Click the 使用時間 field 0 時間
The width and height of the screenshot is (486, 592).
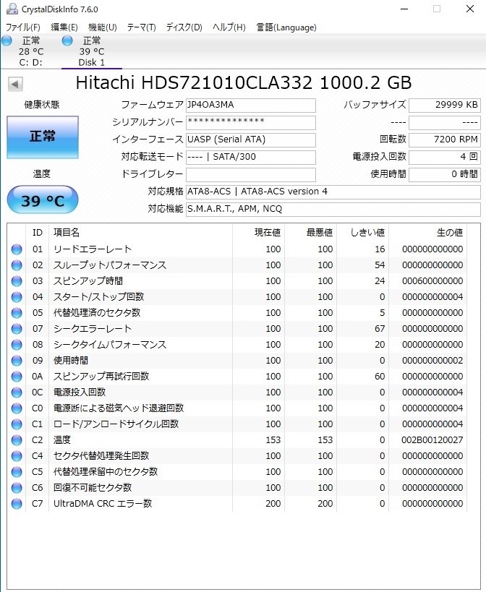[x=445, y=174]
